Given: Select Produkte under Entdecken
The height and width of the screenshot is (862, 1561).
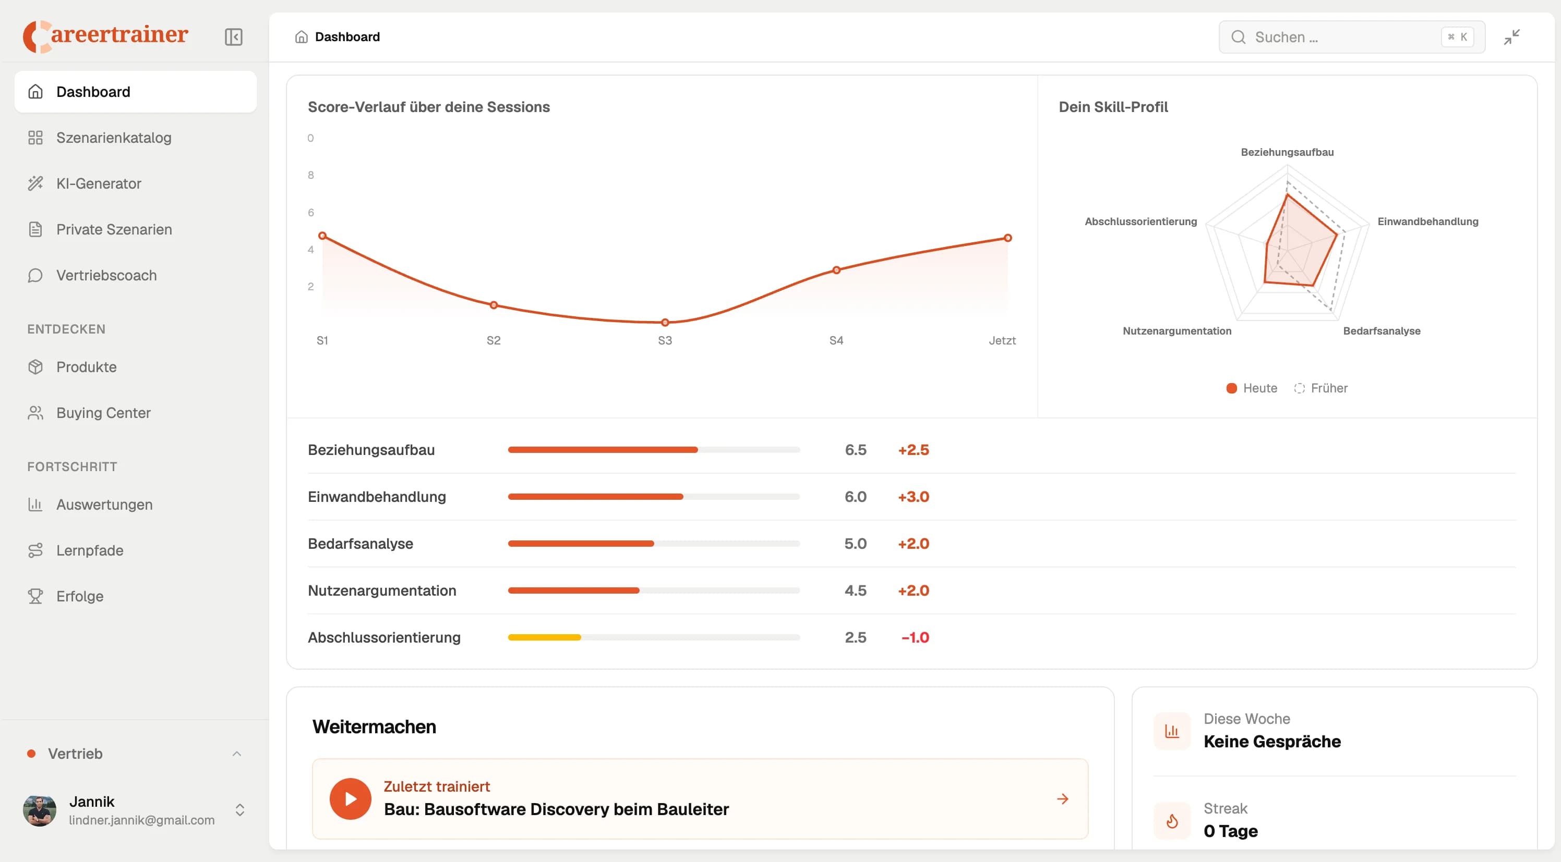Looking at the screenshot, I should 136,367.
